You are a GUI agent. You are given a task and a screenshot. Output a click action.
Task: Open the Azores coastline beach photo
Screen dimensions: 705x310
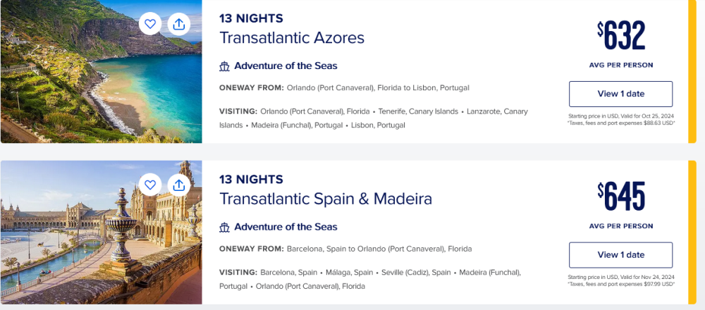[x=101, y=71]
